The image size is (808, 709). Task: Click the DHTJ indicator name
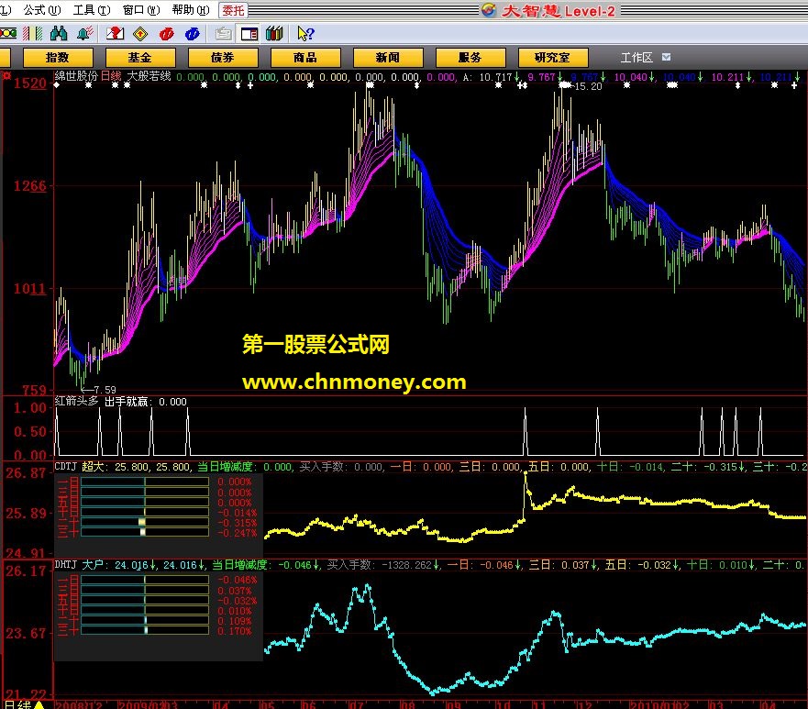coord(65,565)
